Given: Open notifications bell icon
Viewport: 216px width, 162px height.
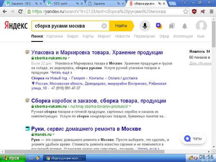Looking at the screenshot, I should [184, 26].
